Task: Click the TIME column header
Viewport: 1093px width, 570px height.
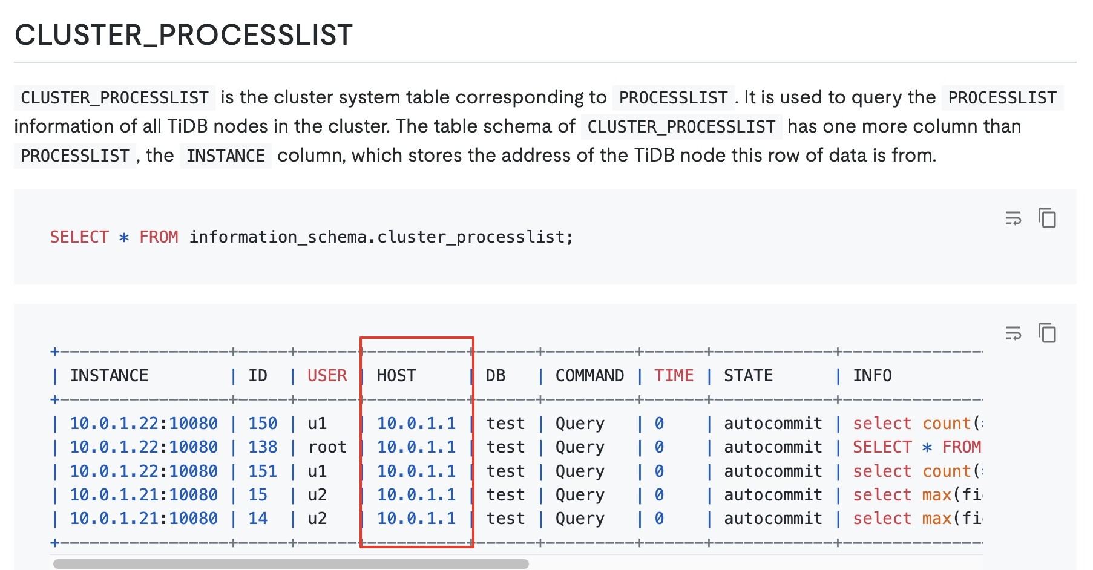Action: pyautogui.click(x=674, y=376)
